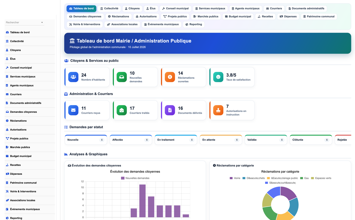Click the orange exclamation icon on Réclamations ouvertes card
The image size is (355, 220).
click(170, 77)
